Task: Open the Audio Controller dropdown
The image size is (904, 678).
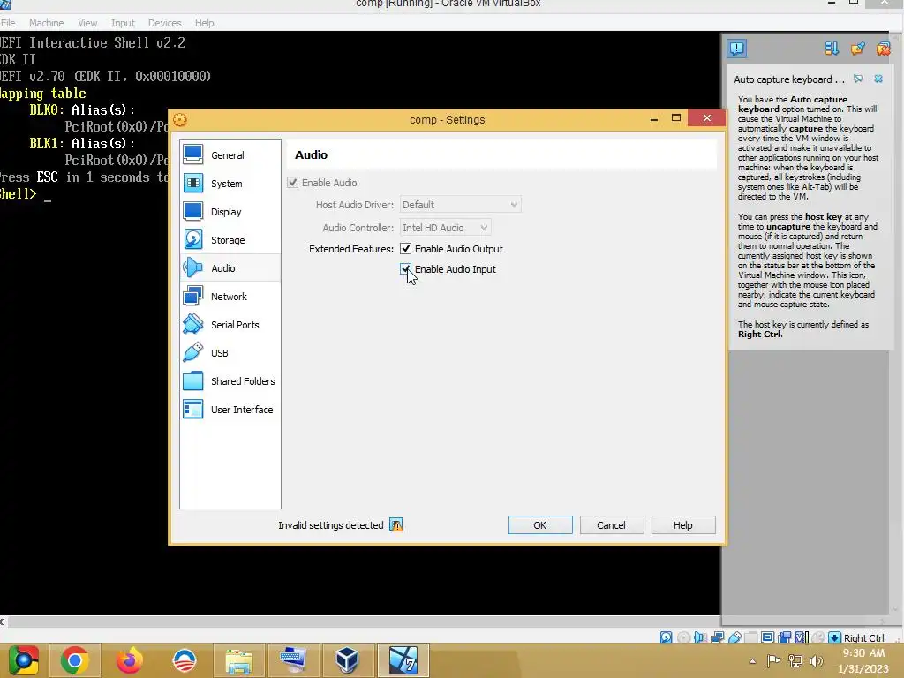Action: click(445, 228)
